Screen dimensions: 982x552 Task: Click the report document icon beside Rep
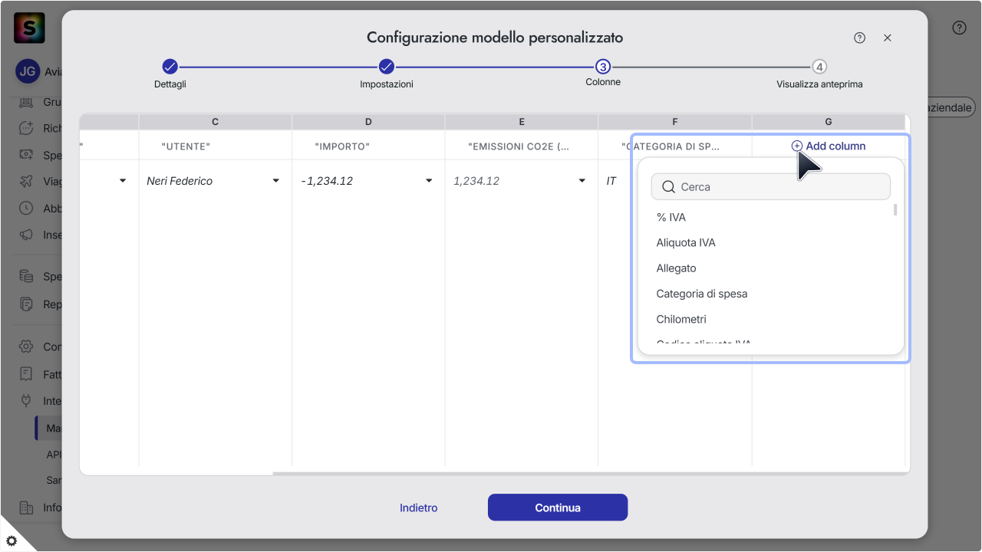coord(26,304)
